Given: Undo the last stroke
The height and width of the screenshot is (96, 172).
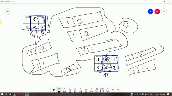Looking at the screenshot, I should [x=113, y=90].
